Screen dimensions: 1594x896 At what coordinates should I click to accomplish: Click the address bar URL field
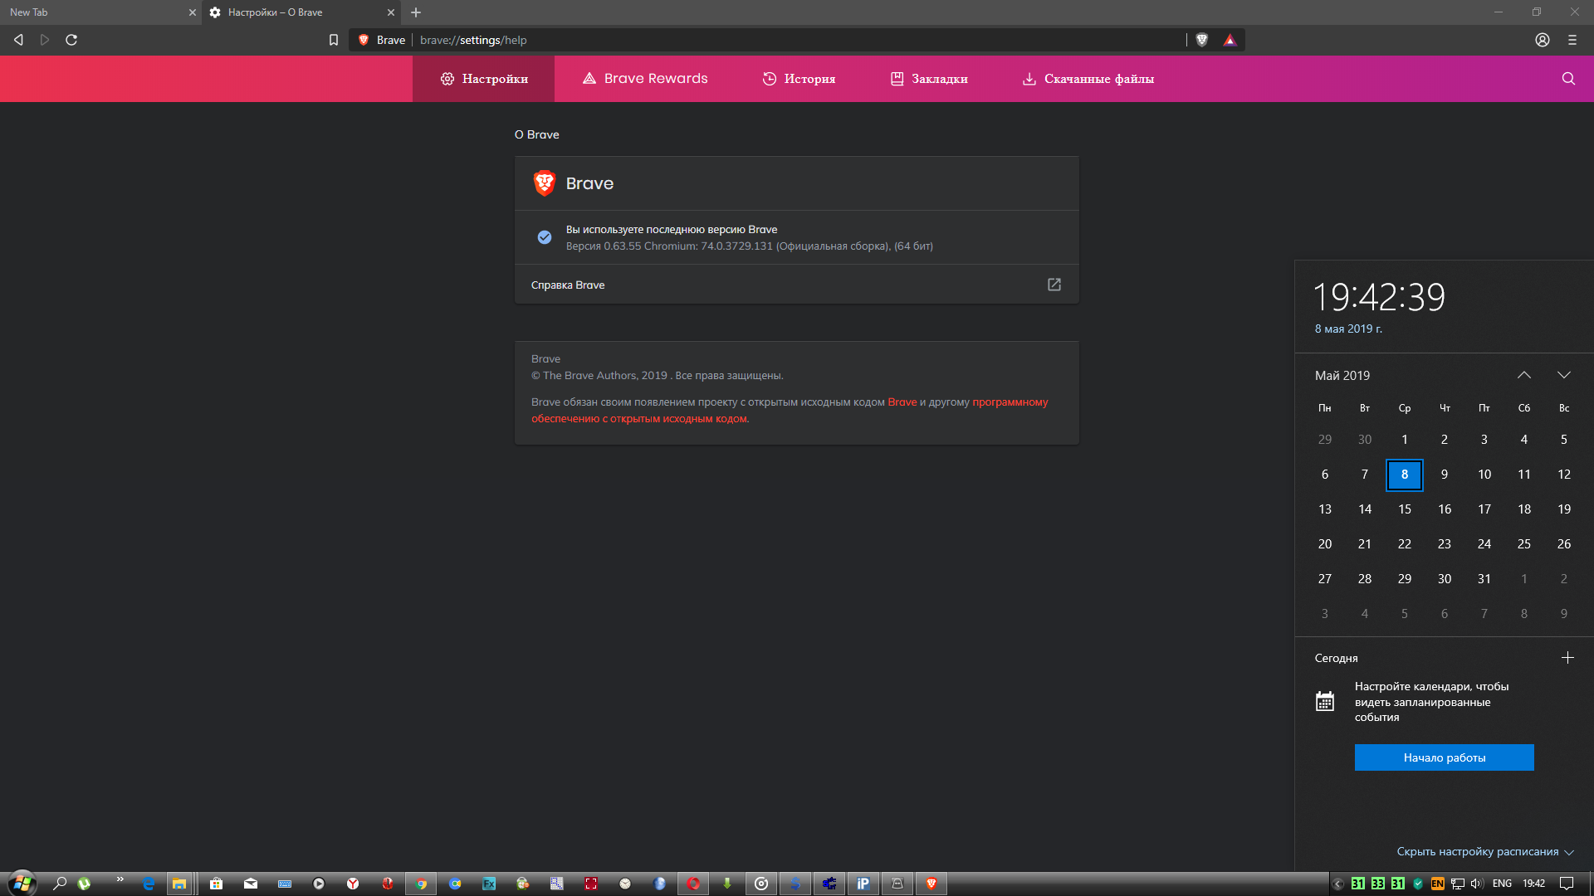[747, 40]
